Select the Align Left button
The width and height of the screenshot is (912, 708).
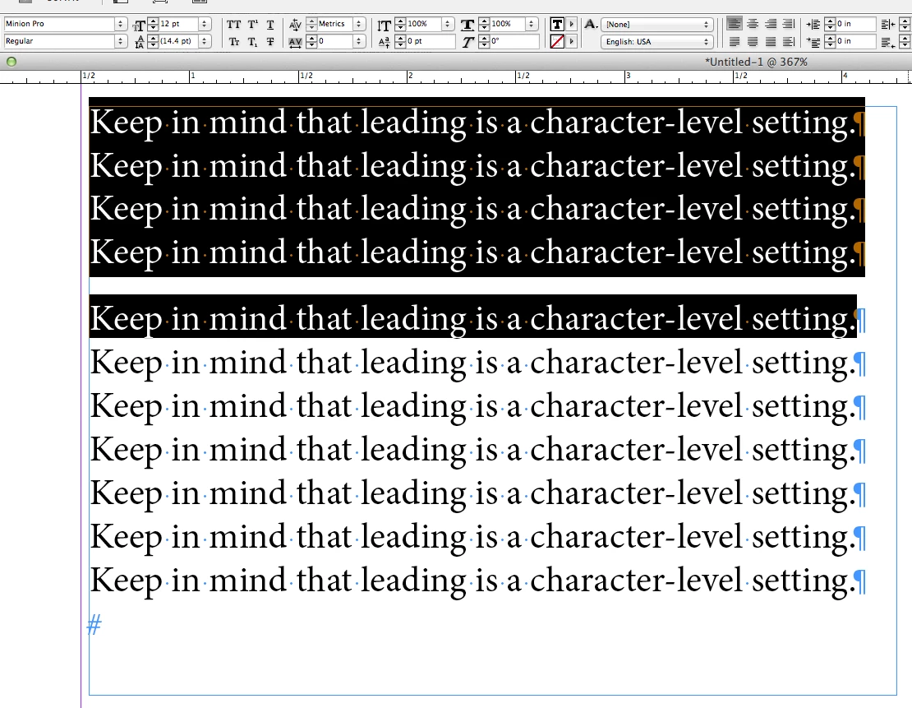click(x=735, y=24)
